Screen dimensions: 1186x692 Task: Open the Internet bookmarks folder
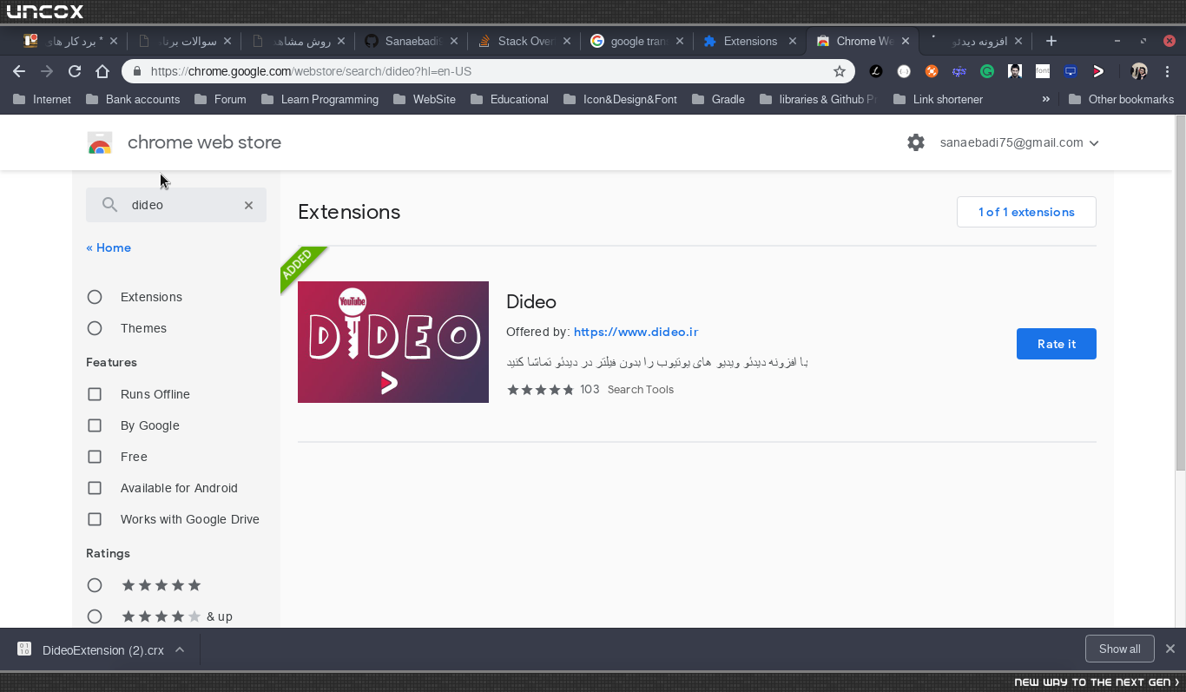pyautogui.click(x=43, y=99)
